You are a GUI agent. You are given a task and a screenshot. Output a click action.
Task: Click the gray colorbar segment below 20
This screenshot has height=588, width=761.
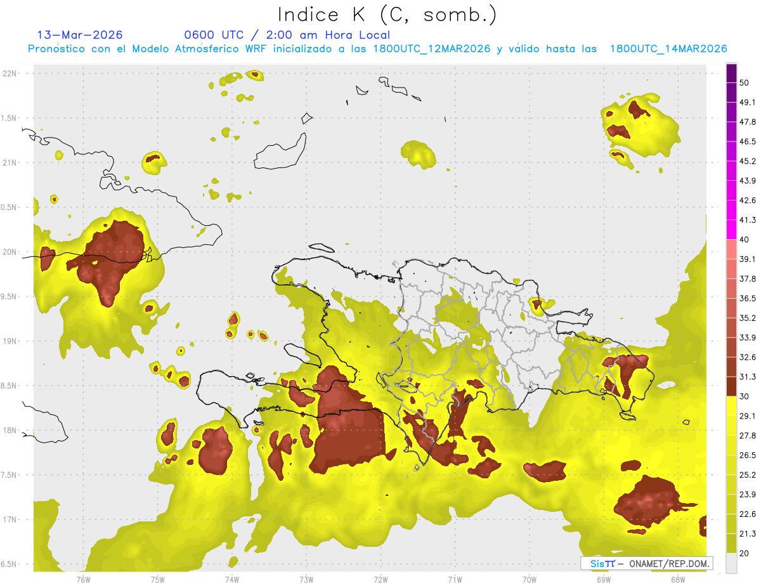731,563
